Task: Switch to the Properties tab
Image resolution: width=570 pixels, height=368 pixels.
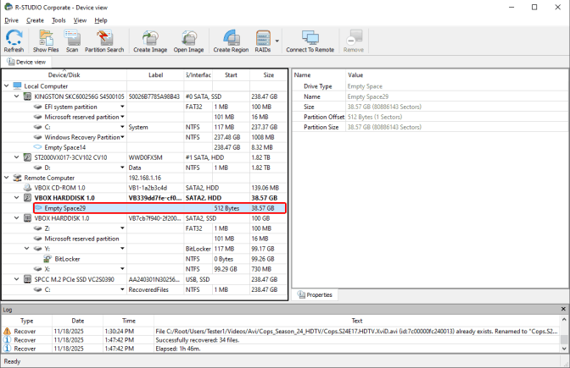Action: point(318,295)
